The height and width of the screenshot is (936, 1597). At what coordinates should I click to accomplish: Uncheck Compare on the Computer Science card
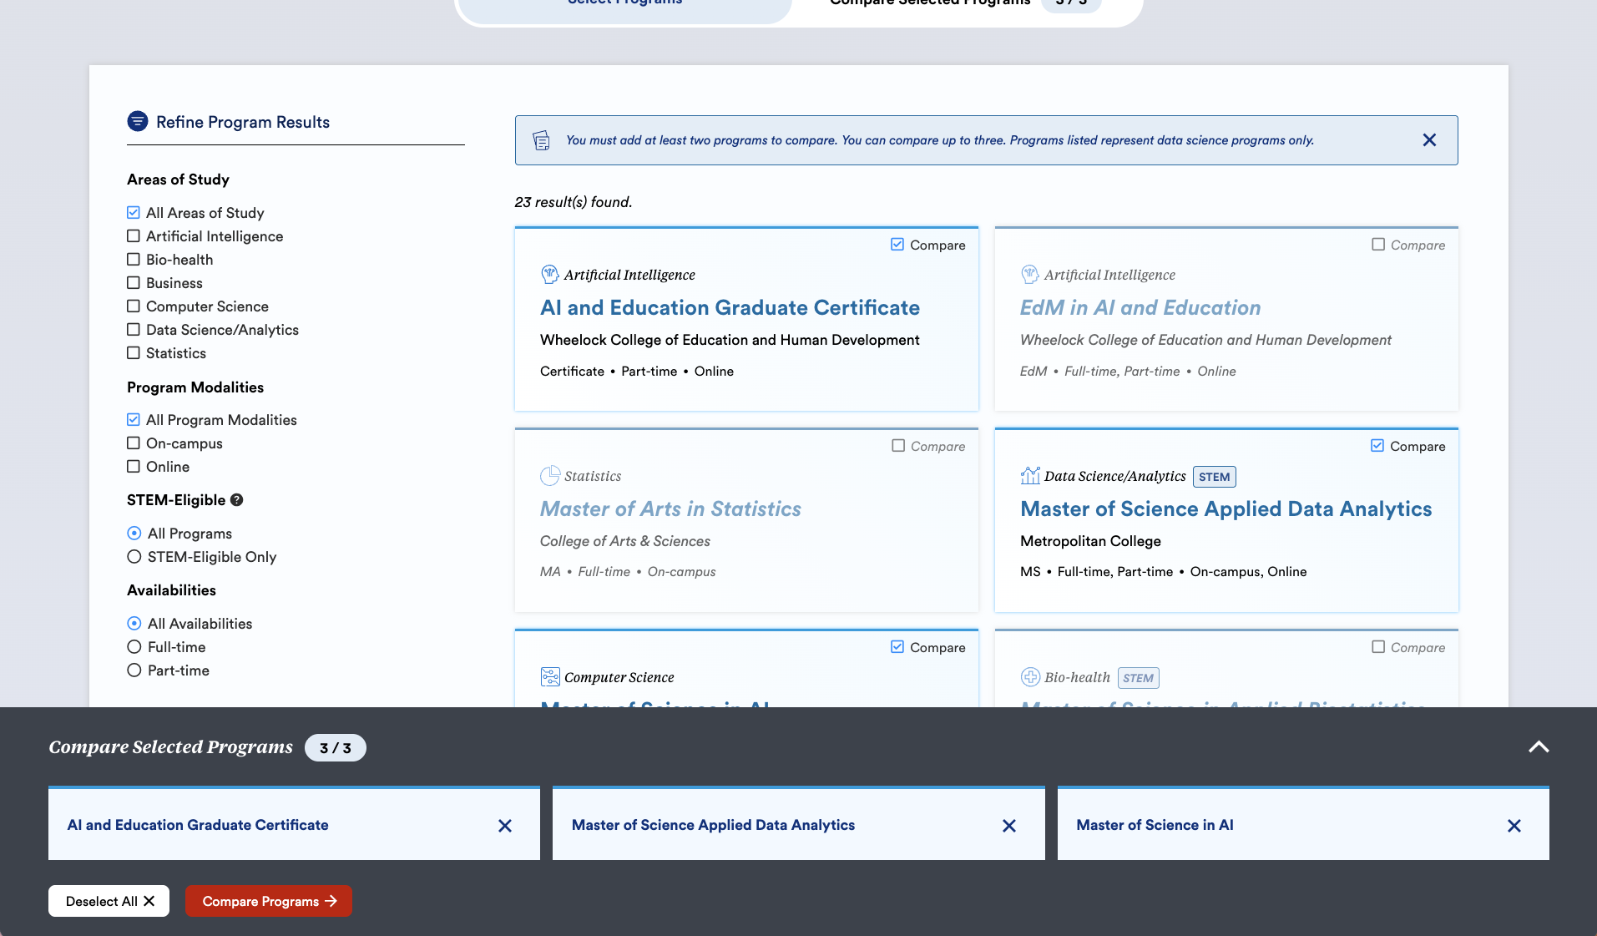point(897,646)
